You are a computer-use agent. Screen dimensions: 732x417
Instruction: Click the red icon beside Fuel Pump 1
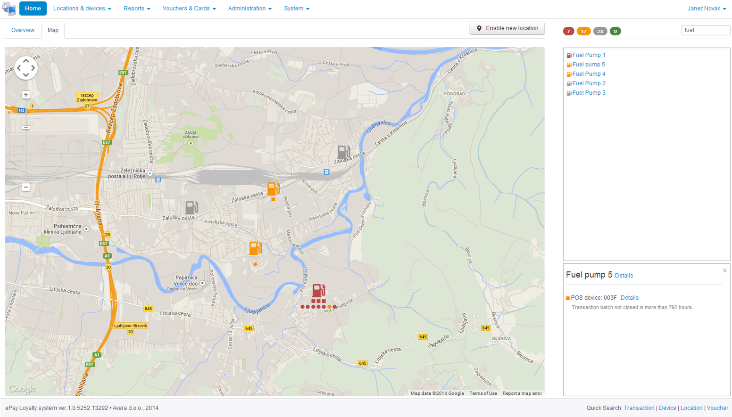(x=569, y=56)
